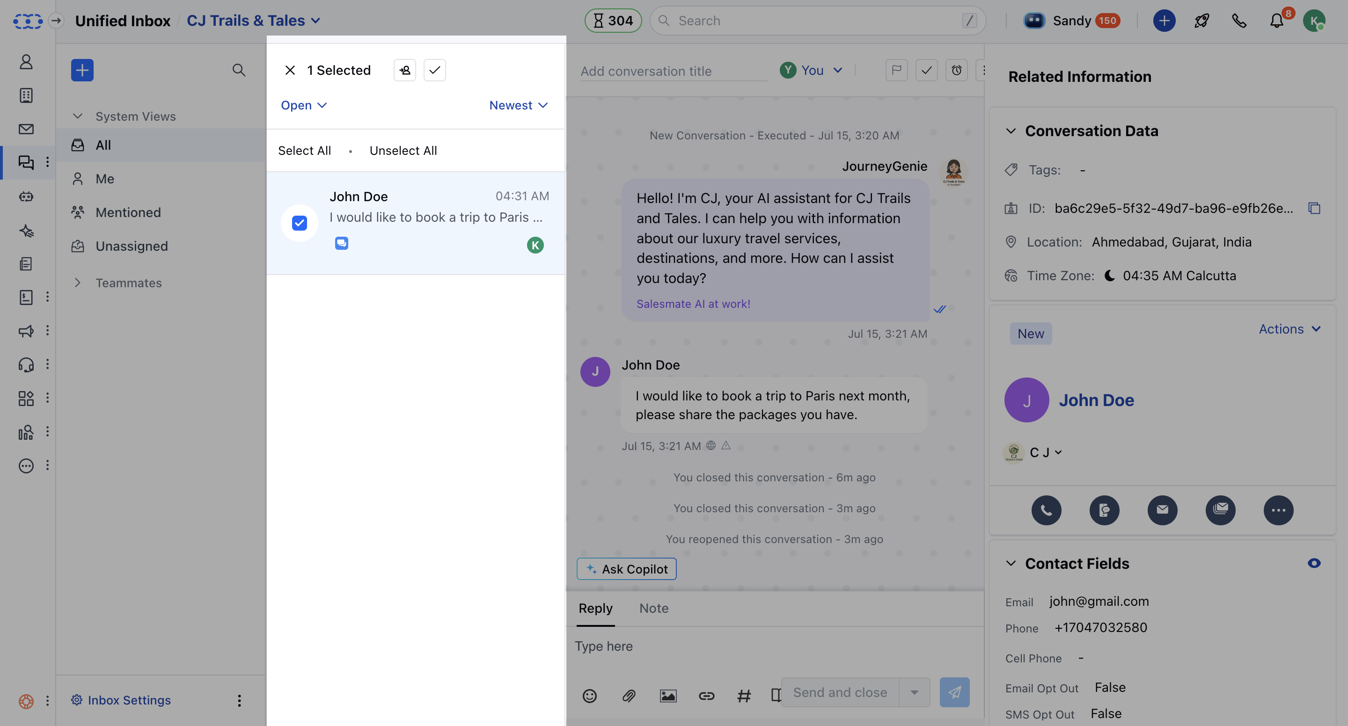Screen dimensions: 1348x726
Task: Click the Ask Copilot button
Action: (x=626, y=568)
